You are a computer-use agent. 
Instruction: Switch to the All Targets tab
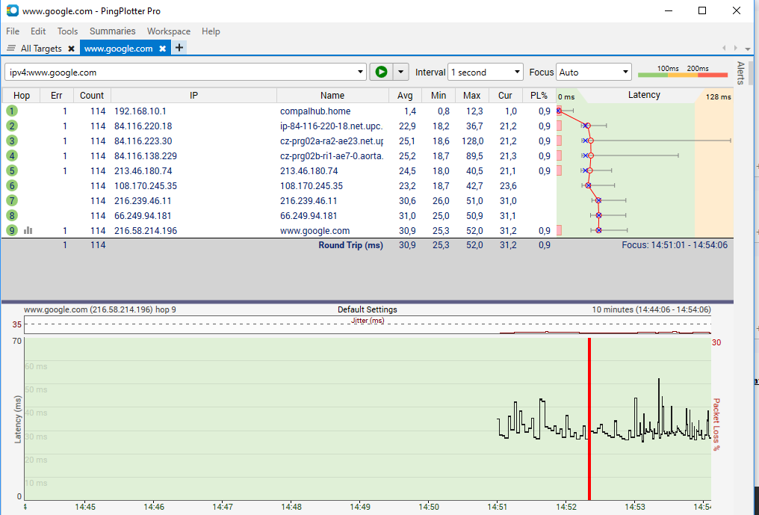click(x=40, y=49)
